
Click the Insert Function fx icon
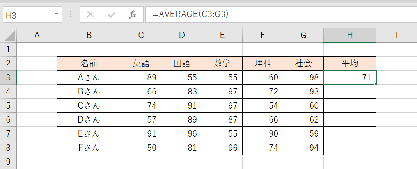pyautogui.click(x=133, y=15)
